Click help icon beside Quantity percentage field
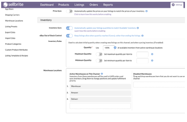This screenshot has width=187, height=122. (x=115, y=48)
